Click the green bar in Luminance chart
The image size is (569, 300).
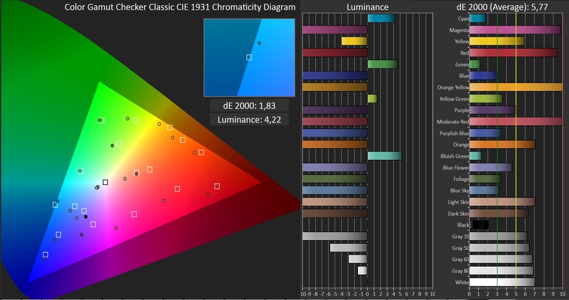pyautogui.click(x=382, y=64)
